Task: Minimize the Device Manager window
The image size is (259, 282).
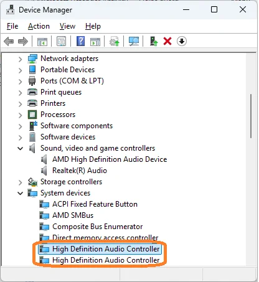Action: click(x=186, y=9)
